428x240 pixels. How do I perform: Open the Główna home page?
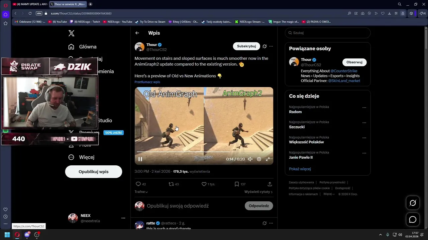pyautogui.click(x=82, y=47)
